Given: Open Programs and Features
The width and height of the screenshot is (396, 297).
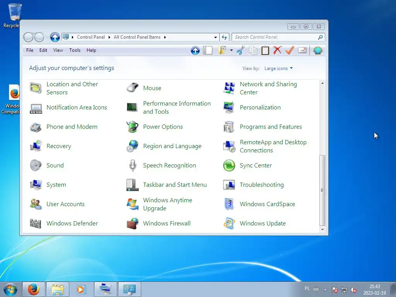Looking at the screenshot, I should pos(263,127).
